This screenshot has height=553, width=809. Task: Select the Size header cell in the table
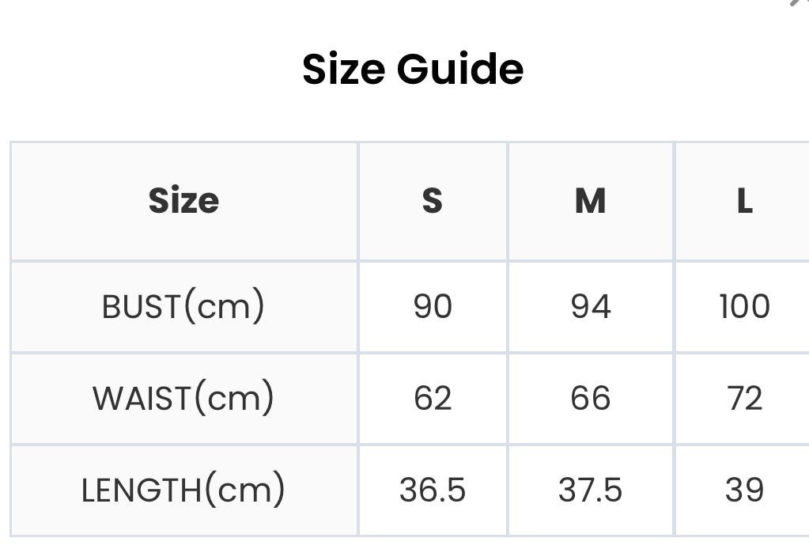[x=183, y=200]
